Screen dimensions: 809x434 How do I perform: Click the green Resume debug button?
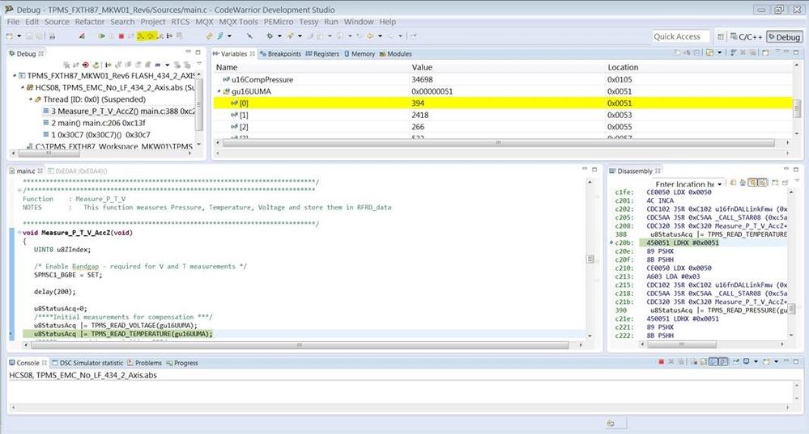pyautogui.click(x=101, y=36)
